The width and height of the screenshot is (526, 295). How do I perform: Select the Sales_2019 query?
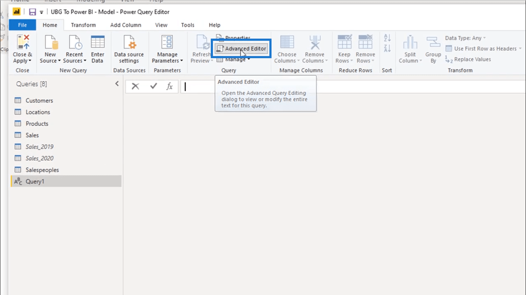tap(66, 147)
